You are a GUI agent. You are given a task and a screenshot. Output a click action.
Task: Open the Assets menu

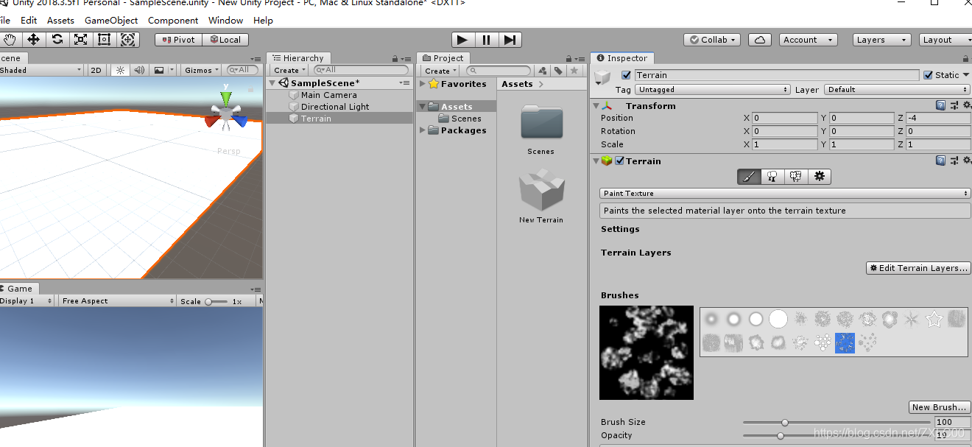click(x=60, y=20)
